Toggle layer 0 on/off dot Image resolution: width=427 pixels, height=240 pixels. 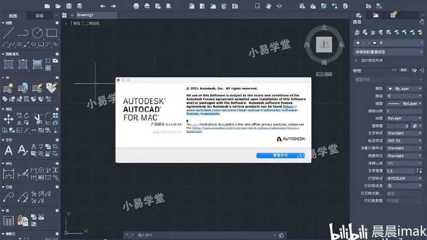(358, 43)
